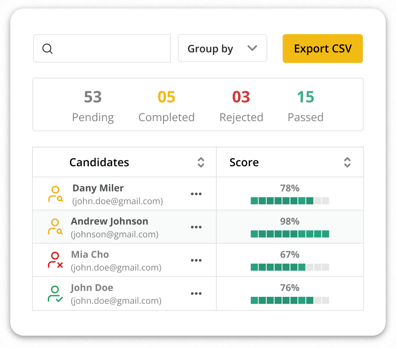Expand the Group by dropdown
Viewport: 396px width, 348px height.
(x=222, y=49)
